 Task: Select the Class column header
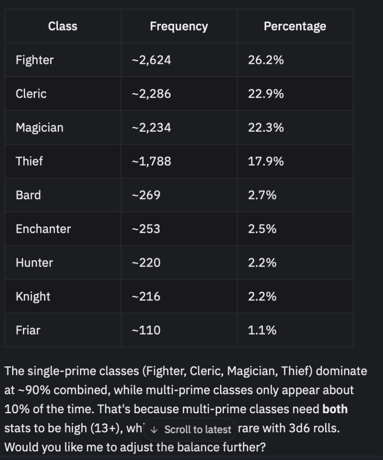pos(62,26)
